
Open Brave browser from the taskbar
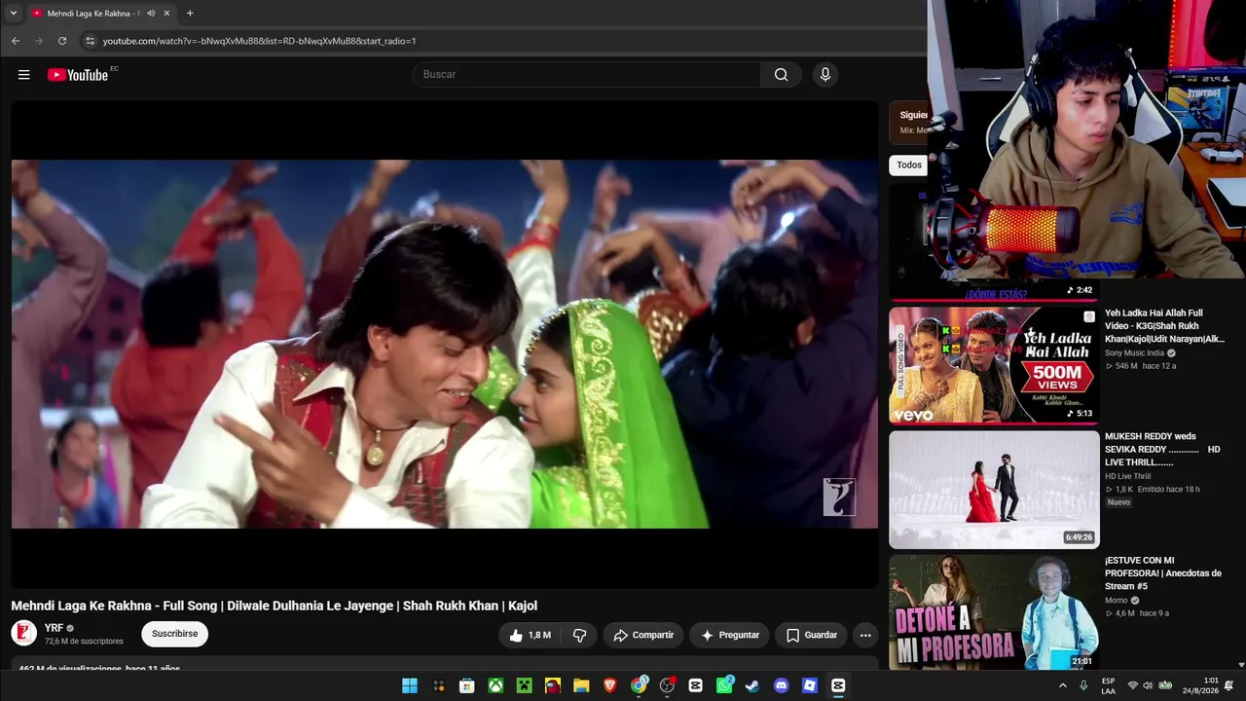click(x=610, y=686)
